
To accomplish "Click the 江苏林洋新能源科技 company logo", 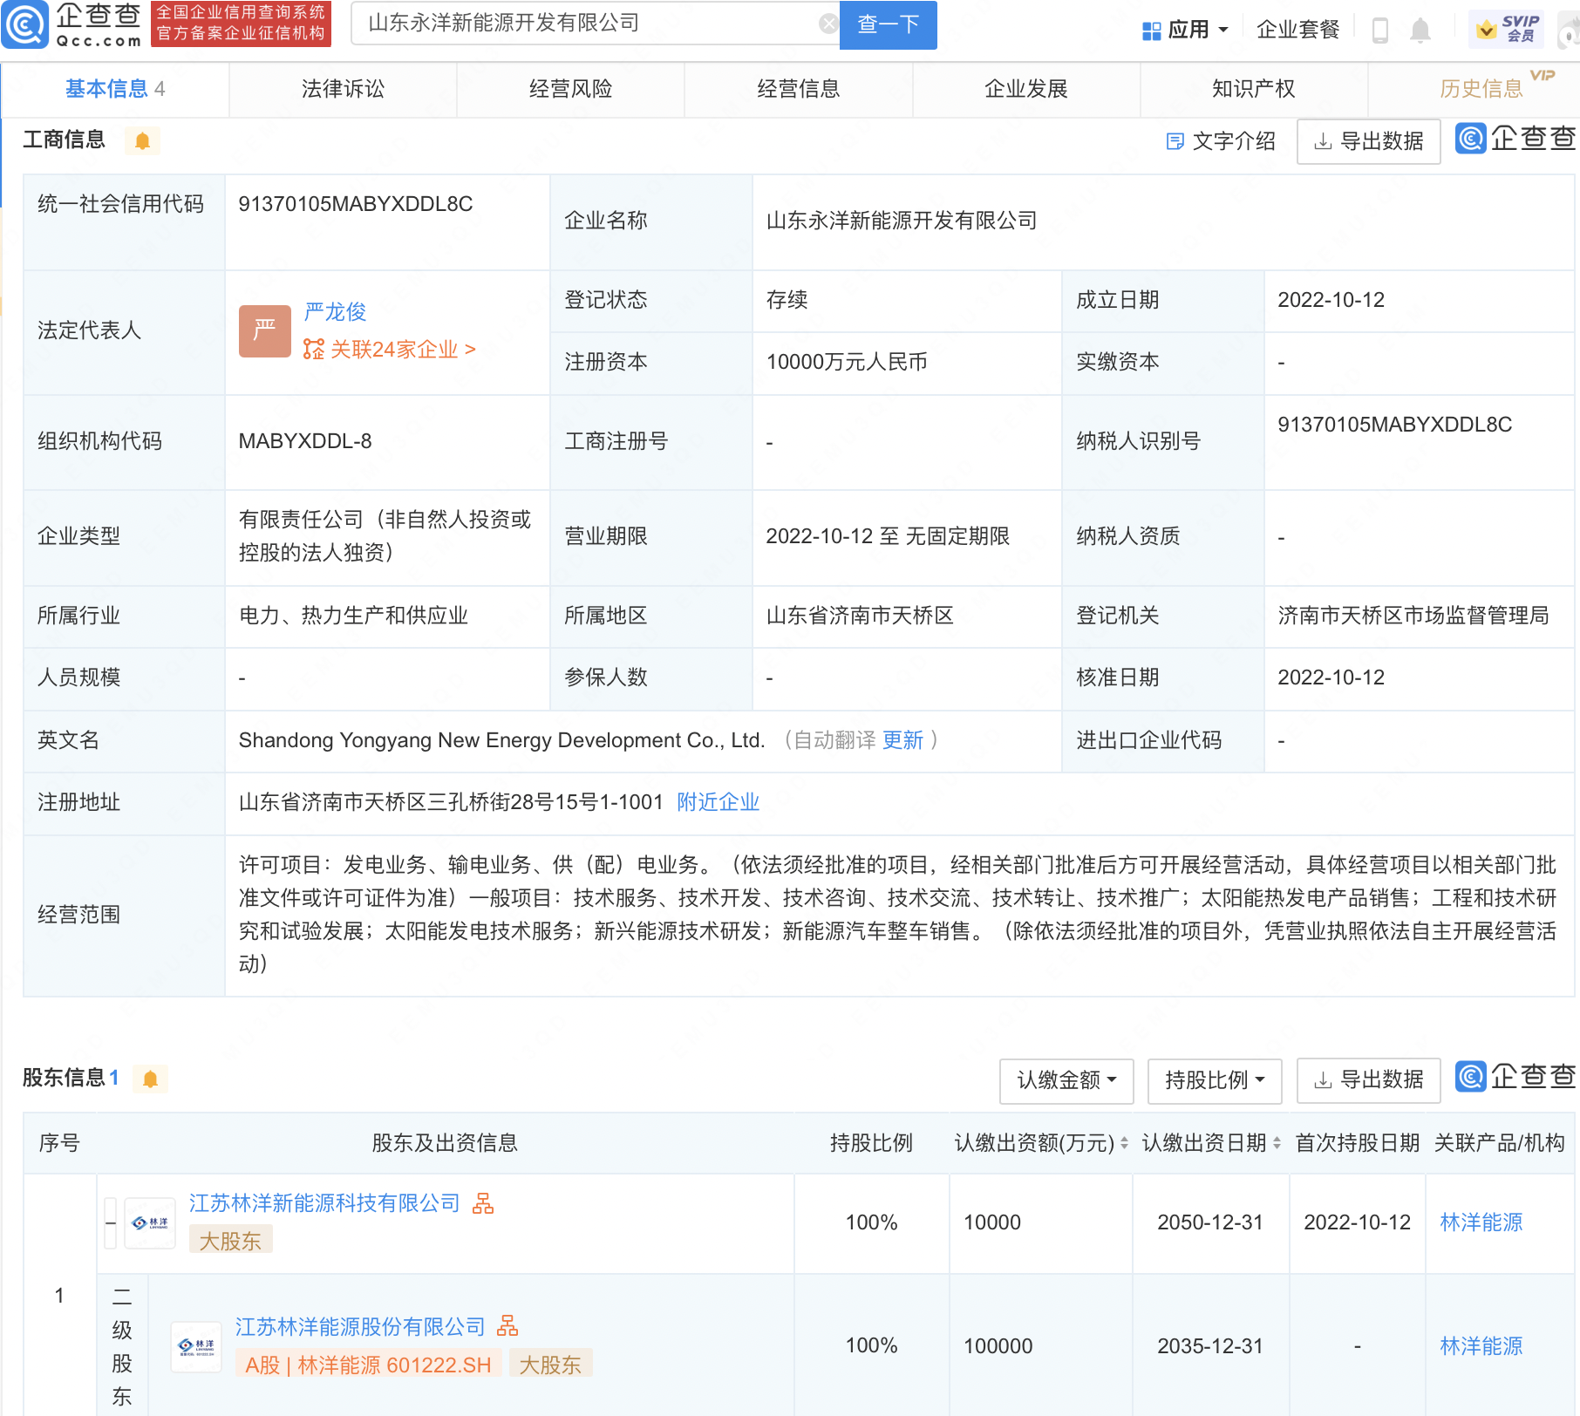I will pos(150,1222).
